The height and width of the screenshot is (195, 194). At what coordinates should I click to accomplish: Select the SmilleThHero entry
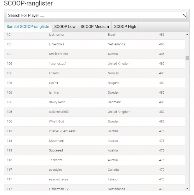tap(58, 54)
